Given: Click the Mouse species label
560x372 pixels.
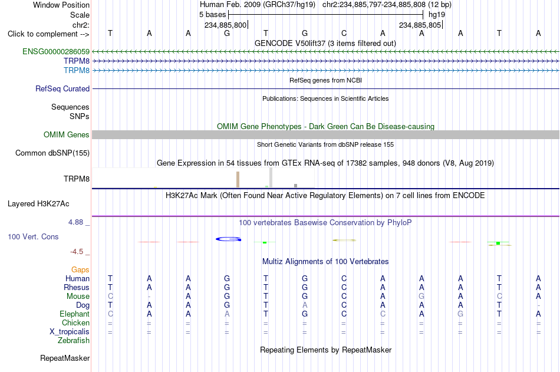Looking at the screenshot, I should (78, 296).
